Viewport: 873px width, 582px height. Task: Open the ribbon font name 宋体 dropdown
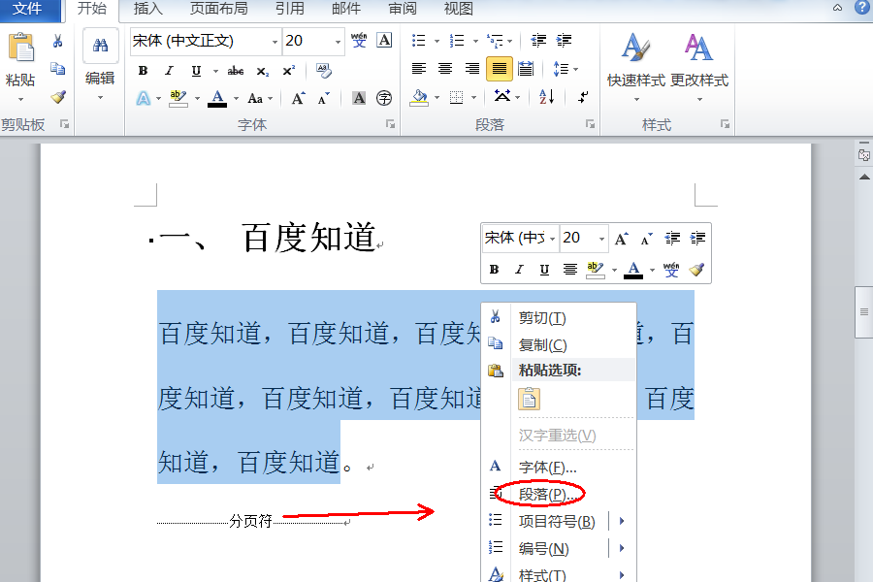[x=275, y=42]
